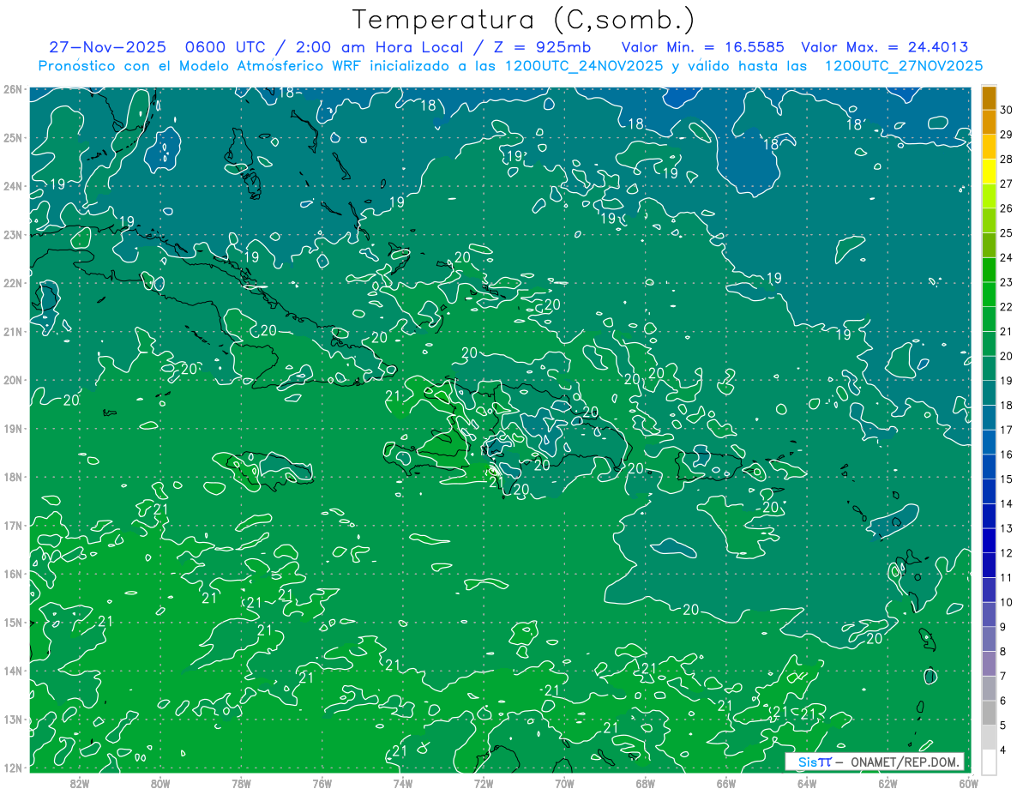This screenshot has height=795, width=1029.
Task: Click the '78W' longitude axis label
Action: point(241,783)
